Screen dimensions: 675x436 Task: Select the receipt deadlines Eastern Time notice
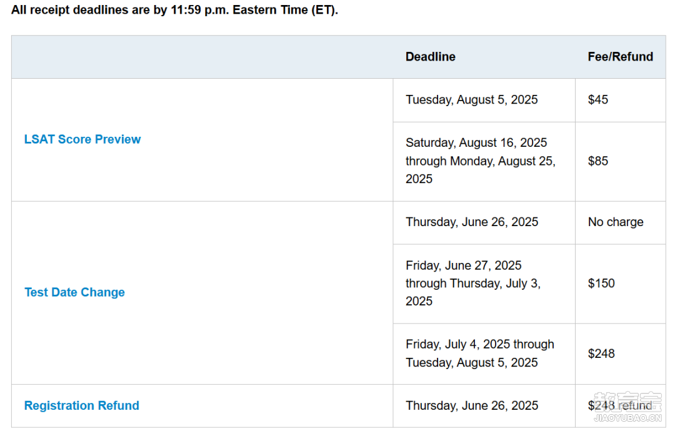(x=174, y=10)
